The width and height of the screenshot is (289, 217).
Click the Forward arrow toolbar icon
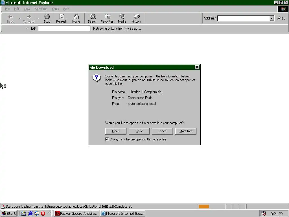click(x=29, y=17)
